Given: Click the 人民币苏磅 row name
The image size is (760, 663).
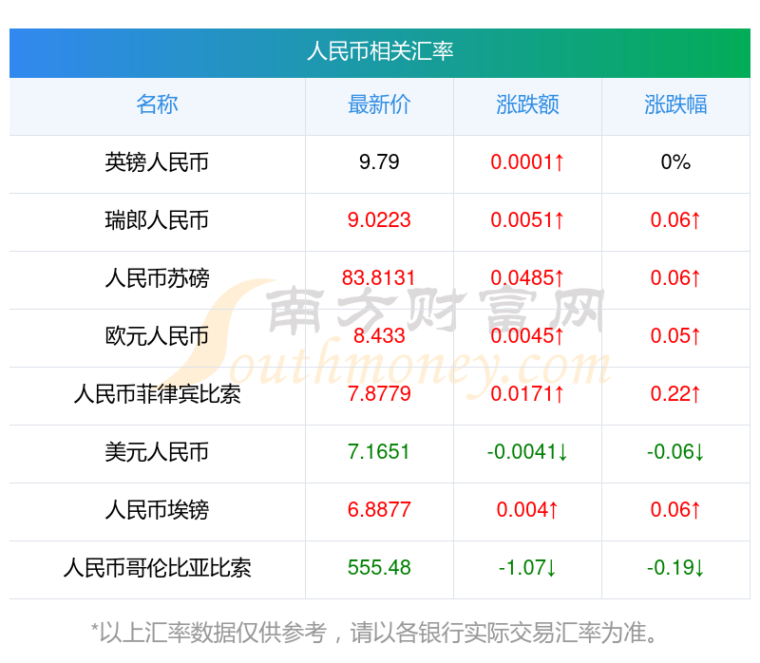Looking at the screenshot, I should click(157, 278).
